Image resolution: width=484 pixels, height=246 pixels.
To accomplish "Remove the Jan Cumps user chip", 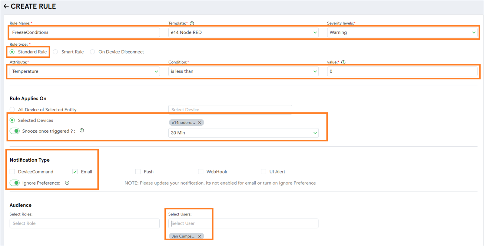I will 200,236.
